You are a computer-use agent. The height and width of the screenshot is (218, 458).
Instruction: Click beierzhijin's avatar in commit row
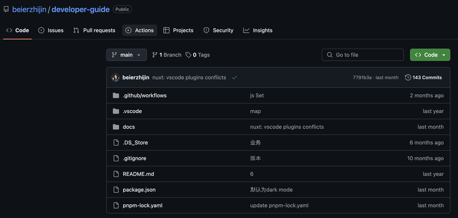(116, 78)
